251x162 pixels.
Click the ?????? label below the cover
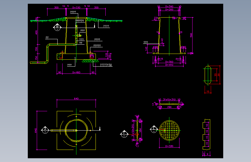tap(79, 21)
